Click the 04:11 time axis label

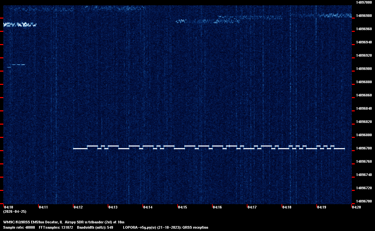[43, 207]
